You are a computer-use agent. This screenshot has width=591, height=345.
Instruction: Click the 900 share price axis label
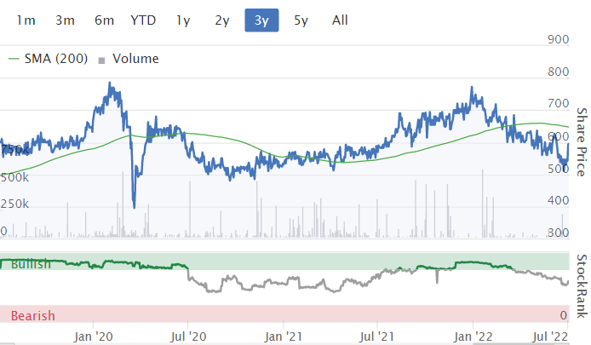click(x=558, y=39)
